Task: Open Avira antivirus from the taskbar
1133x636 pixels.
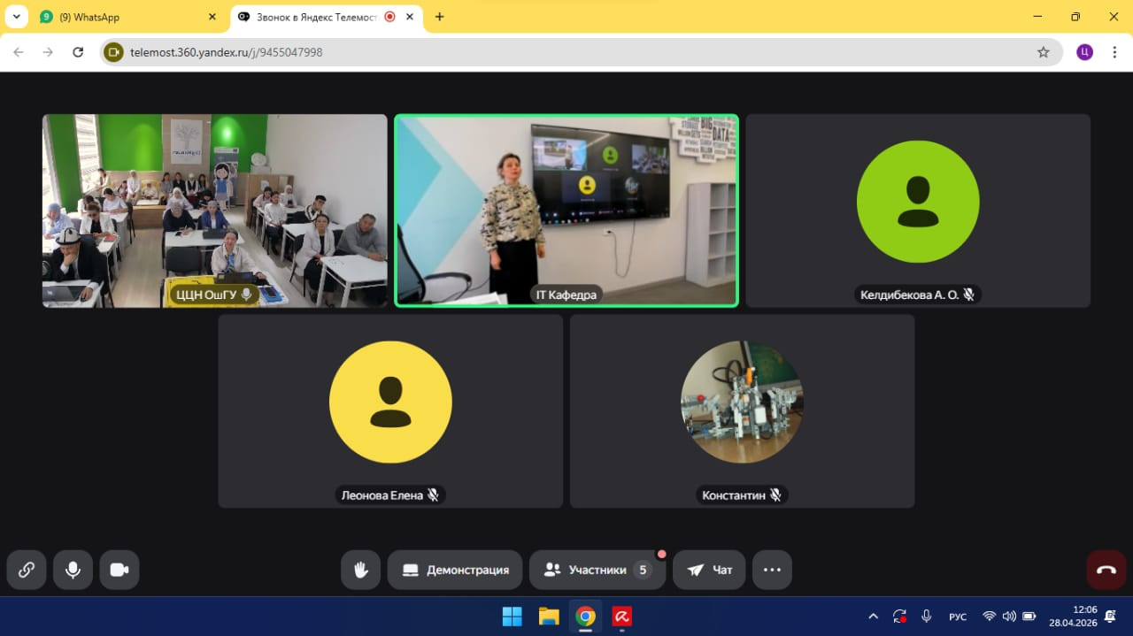Action: click(621, 617)
